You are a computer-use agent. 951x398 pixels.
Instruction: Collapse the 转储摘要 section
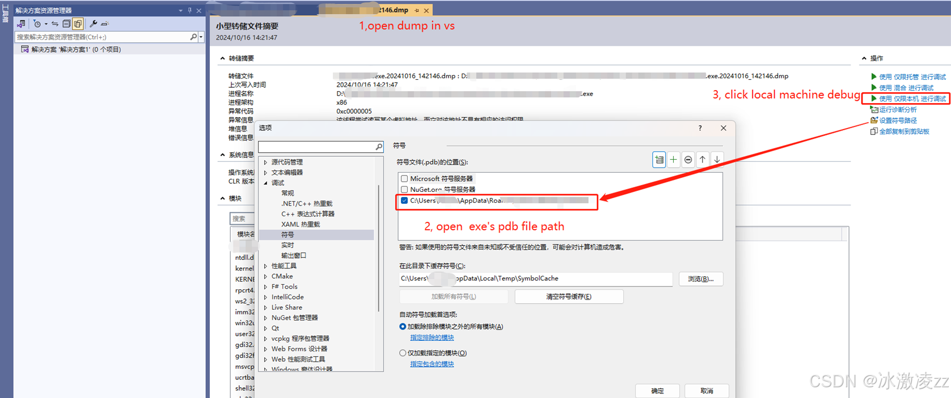click(222, 58)
